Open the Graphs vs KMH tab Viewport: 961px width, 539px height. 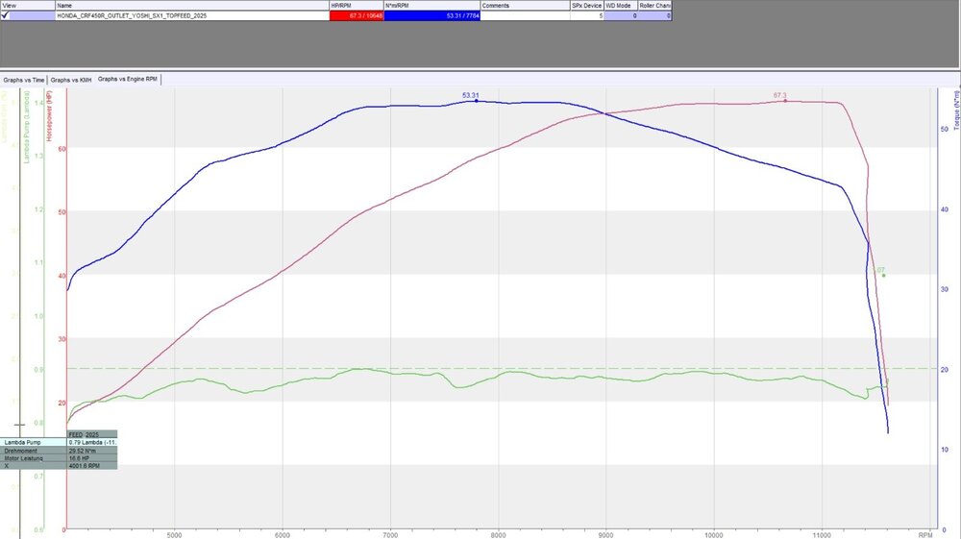71,81
